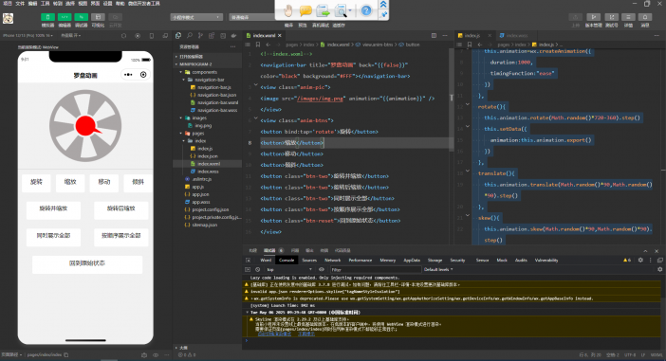Screen dimensions: 666x361
Task: Open the 普通编译 compile mode dropdown
Action: click(252, 17)
